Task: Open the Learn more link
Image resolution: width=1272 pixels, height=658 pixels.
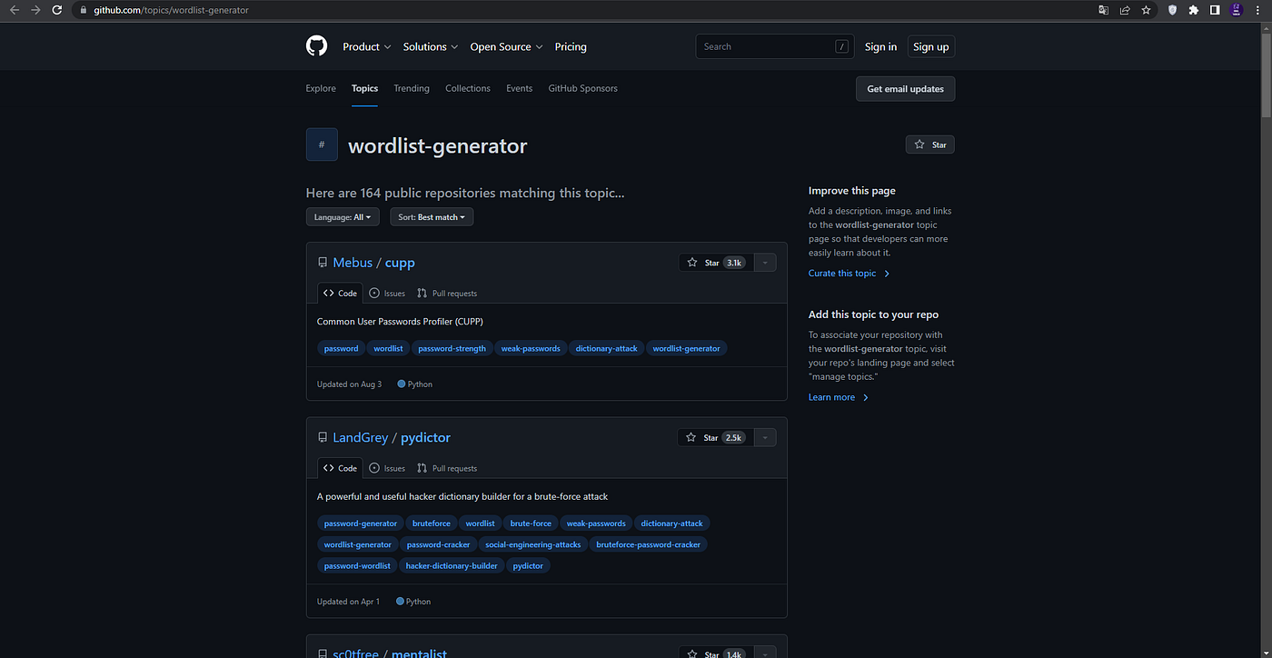Action: [x=839, y=397]
